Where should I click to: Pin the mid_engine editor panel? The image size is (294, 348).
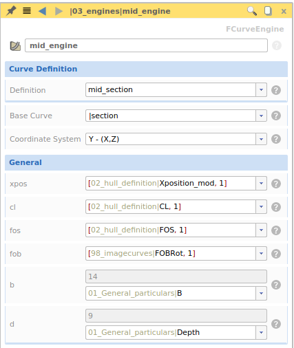11,11
